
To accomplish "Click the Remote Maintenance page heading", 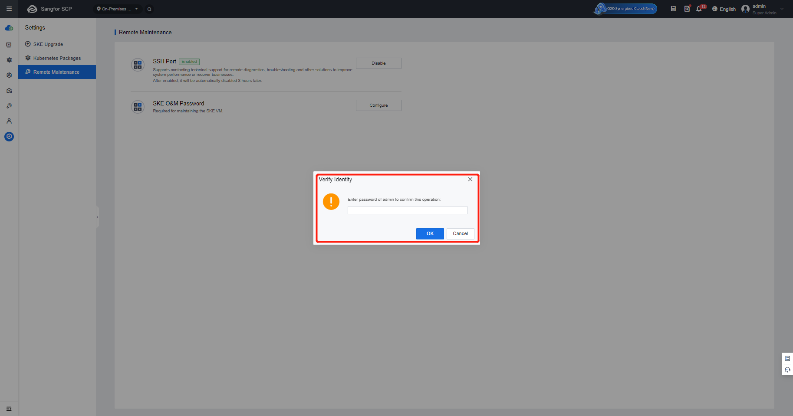I will point(145,33).
